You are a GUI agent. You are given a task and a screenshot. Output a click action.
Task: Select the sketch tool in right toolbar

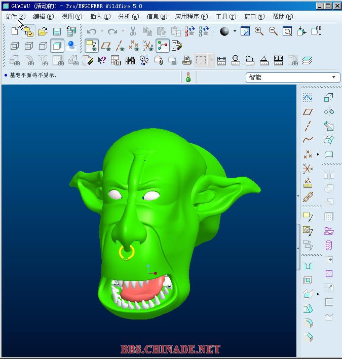coord(308,98)
